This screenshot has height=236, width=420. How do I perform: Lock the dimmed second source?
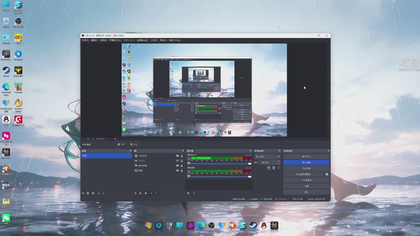click(x=182, y=161)
